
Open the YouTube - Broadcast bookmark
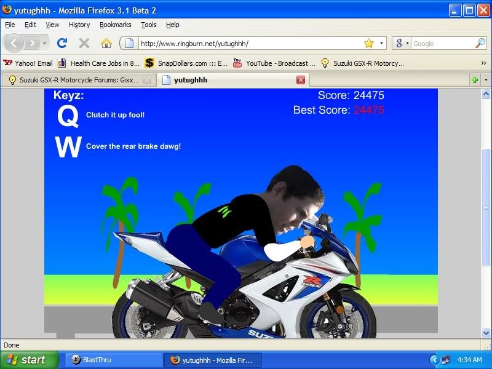point(274,63)
